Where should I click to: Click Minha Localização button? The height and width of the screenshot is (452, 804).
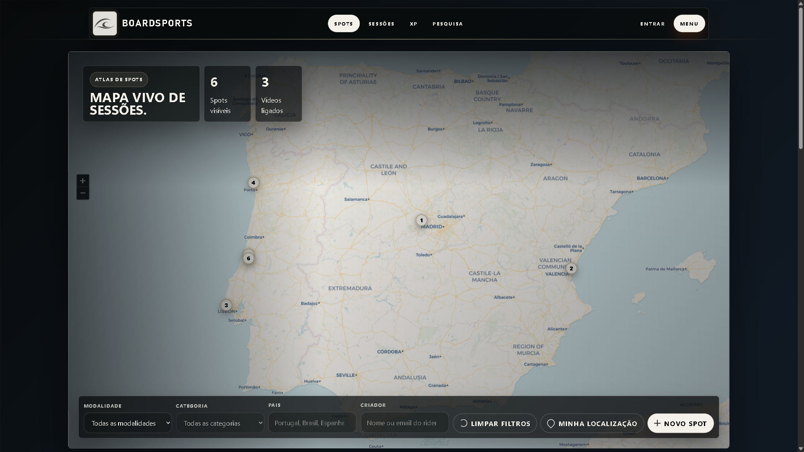[x=592, y=424]
